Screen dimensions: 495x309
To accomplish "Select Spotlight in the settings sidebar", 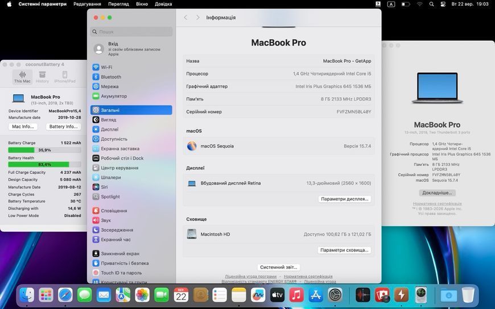I will [131, 197].
